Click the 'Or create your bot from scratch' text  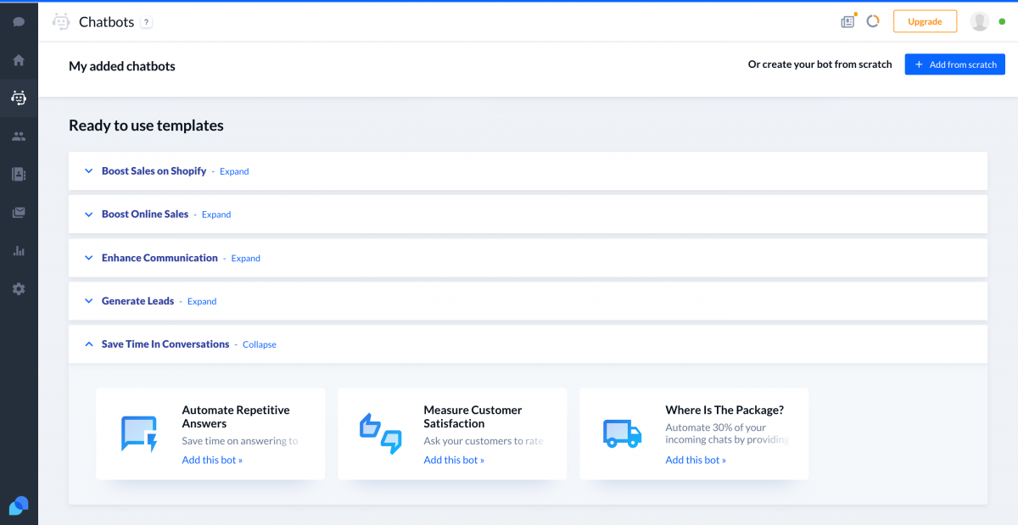pyautogui.click(x=819, y=64)
